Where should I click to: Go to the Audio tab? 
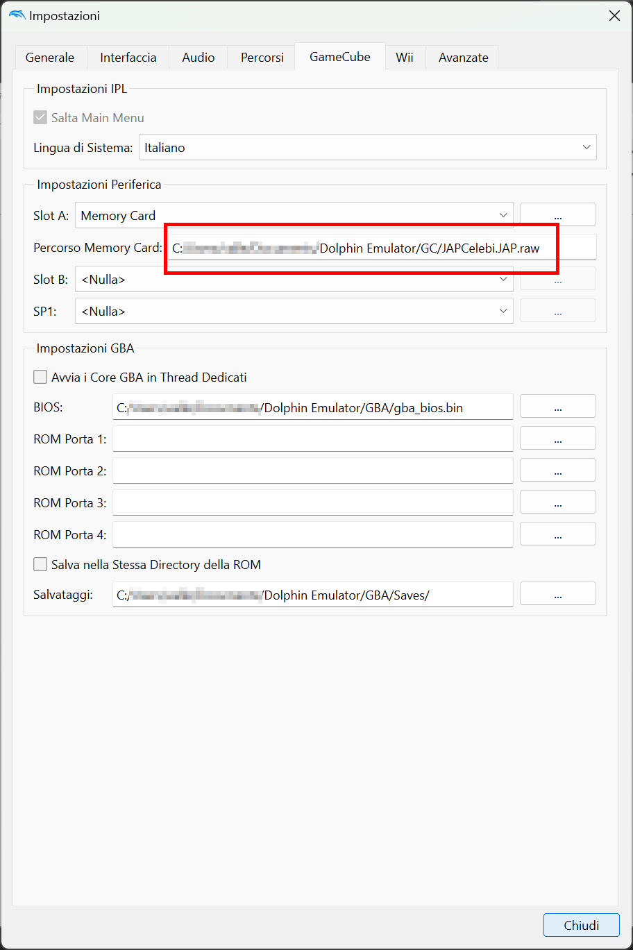[199, 58]
